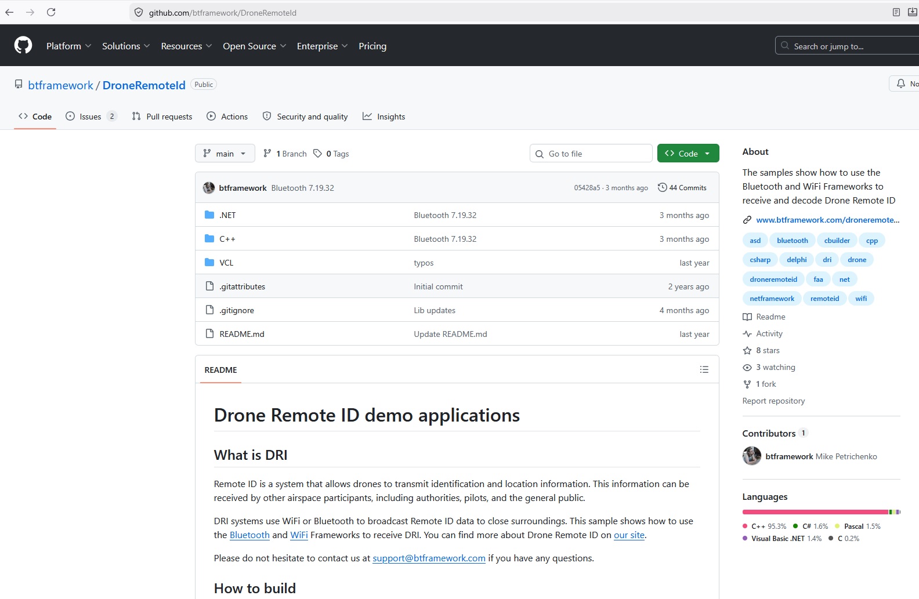
Task: Open the Security and quality tab
Action: tap(305, 117)
